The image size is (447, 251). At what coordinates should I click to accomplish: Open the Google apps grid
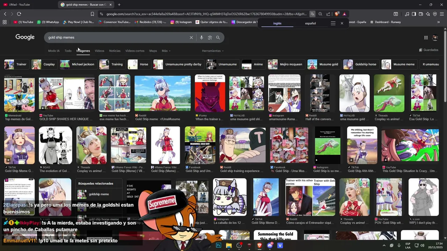426,37
